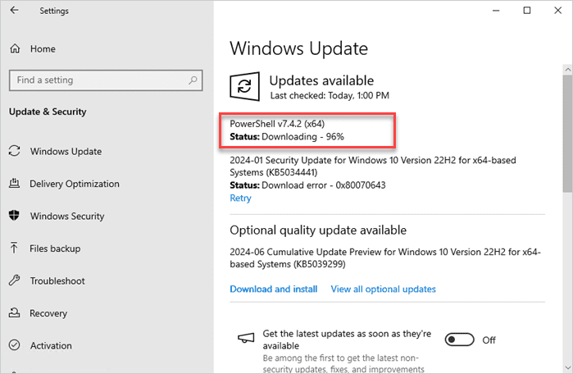This screenshot has width=573, height=374.
Task: Click Download and install link
Action: [273, 289]
